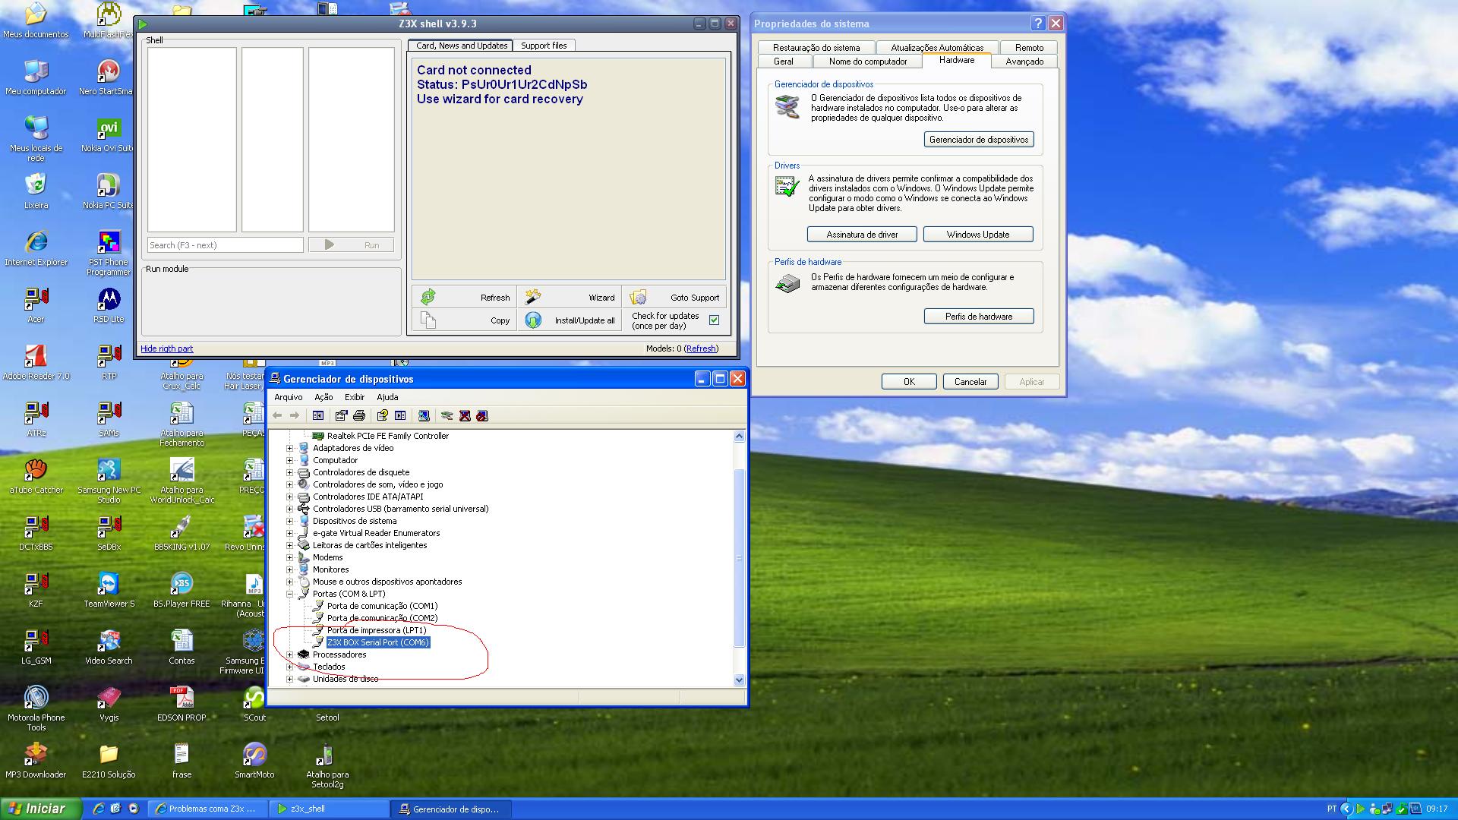This screenshot has height=820, width=1458.
Task: Open TeamViewer 5 desktop icon
Action: click(x=109, y=590)
